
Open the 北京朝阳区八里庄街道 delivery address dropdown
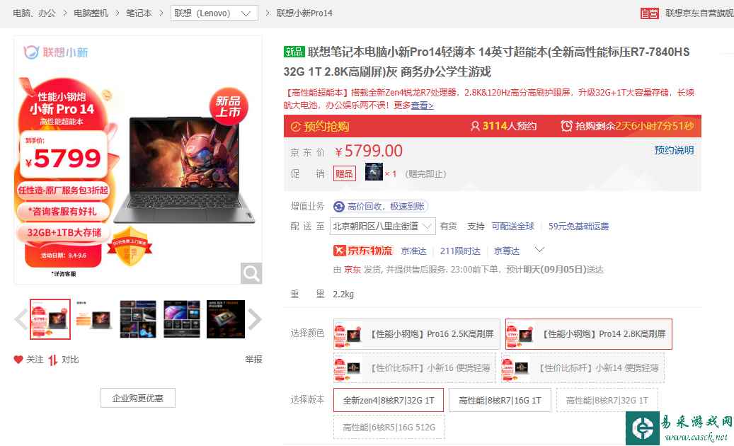(x=382, y=227)
